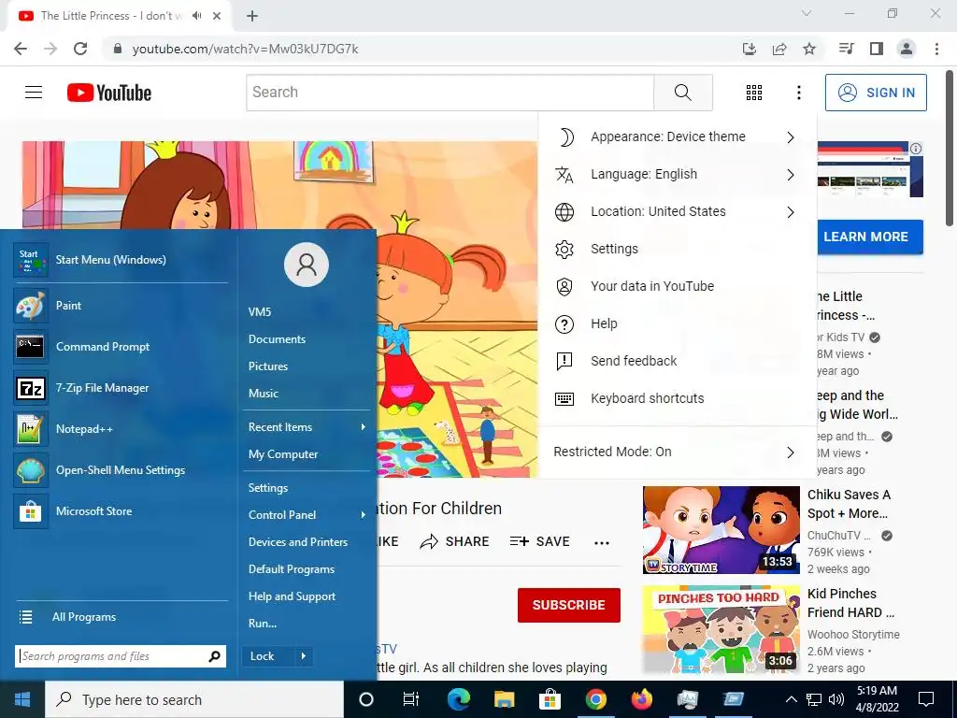
Task: Choose Send feedback
Action: coord(678,361)
